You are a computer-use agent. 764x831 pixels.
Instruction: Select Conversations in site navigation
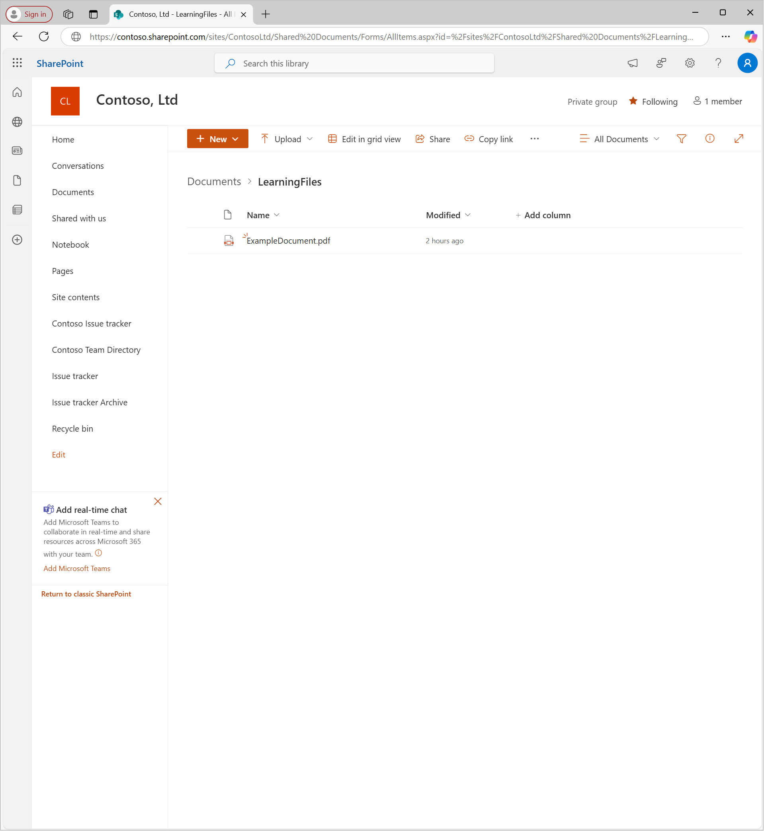[78, 166]
